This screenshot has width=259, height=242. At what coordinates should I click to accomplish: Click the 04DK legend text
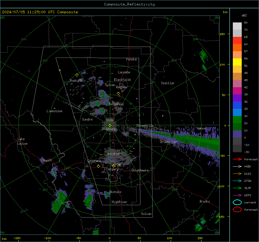point(247,167)
